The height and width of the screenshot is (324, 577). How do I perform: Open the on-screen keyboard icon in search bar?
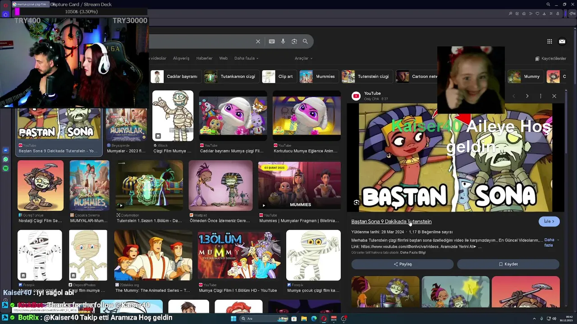click(x=272, y=41)
